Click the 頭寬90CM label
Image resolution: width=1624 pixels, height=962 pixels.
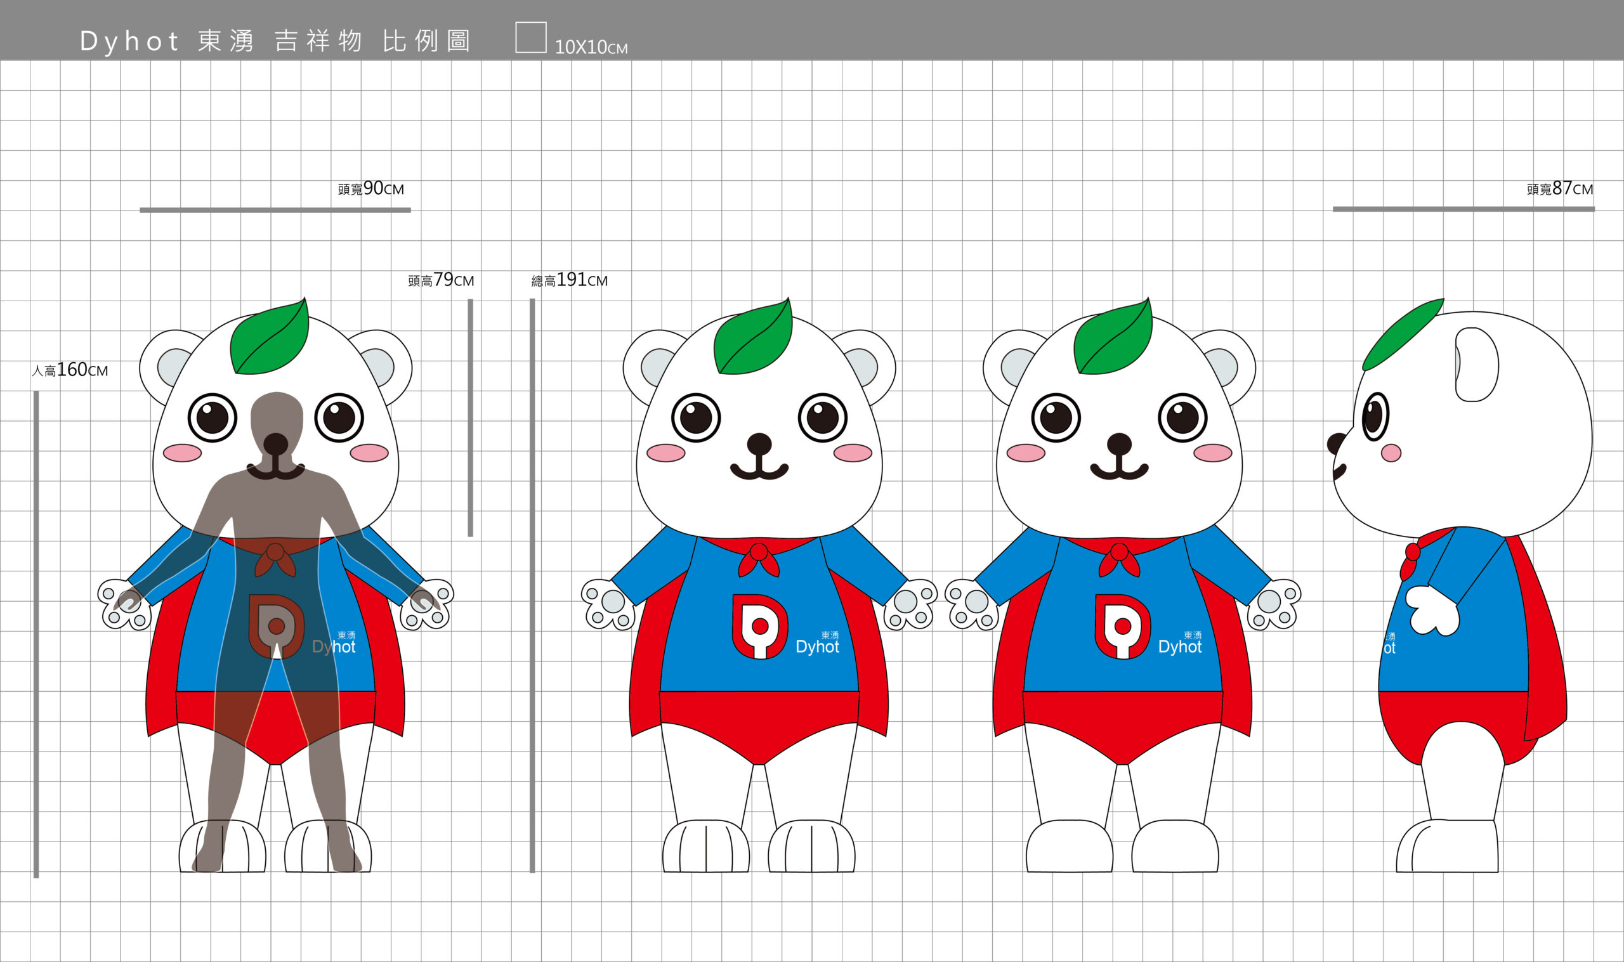pos(370,188)
